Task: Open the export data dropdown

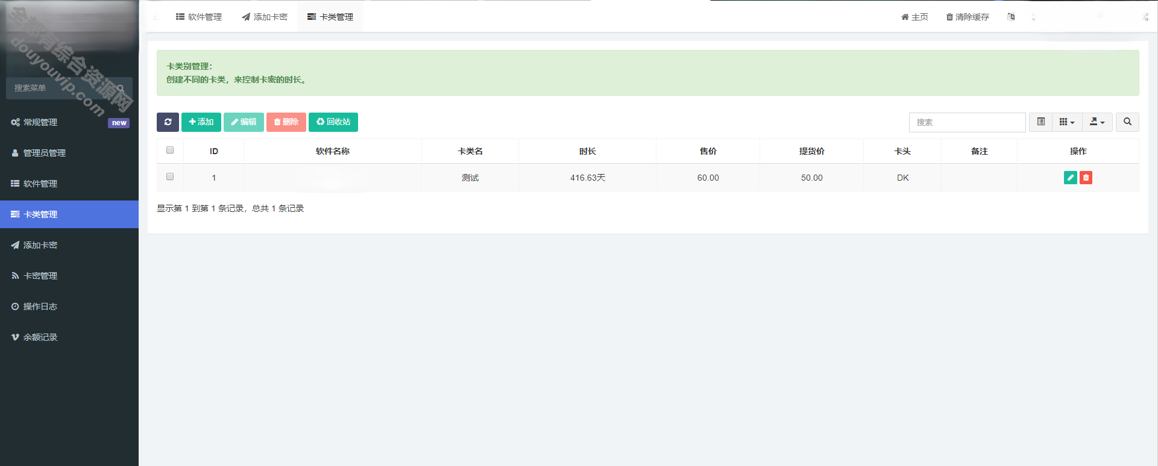Action: click(1097, 122)
